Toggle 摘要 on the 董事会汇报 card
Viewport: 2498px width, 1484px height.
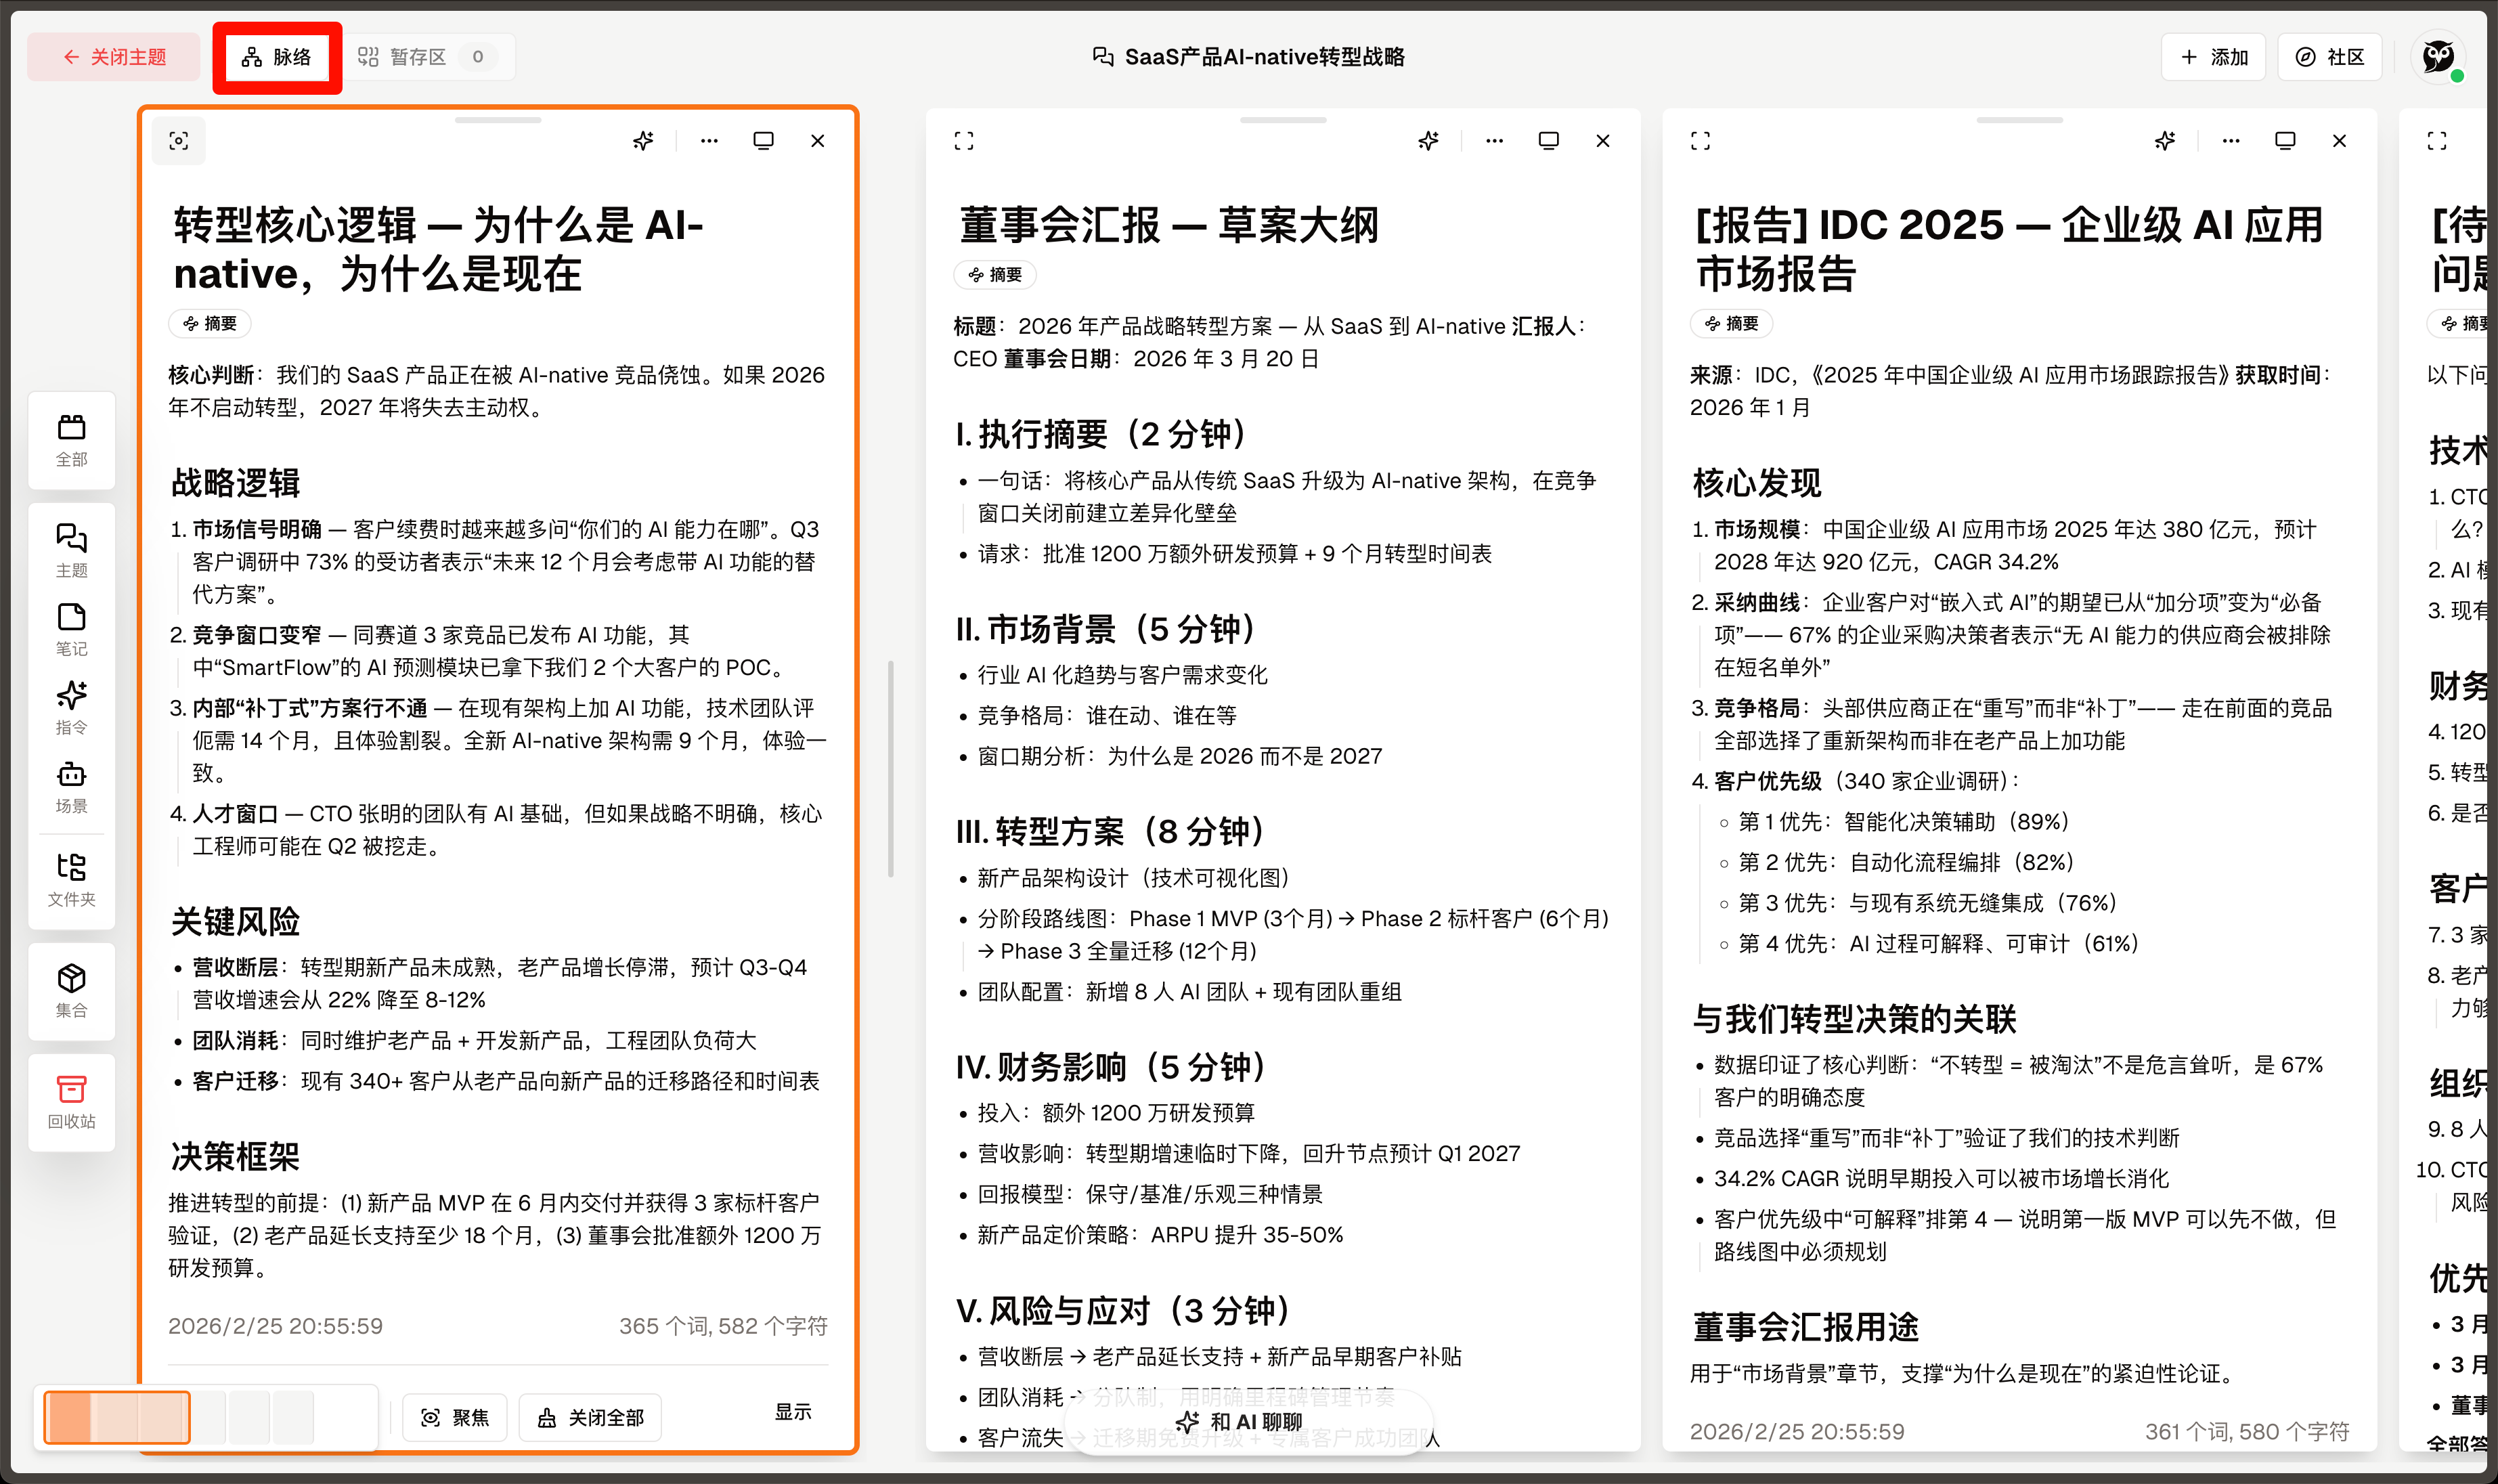tap(995, 275)
